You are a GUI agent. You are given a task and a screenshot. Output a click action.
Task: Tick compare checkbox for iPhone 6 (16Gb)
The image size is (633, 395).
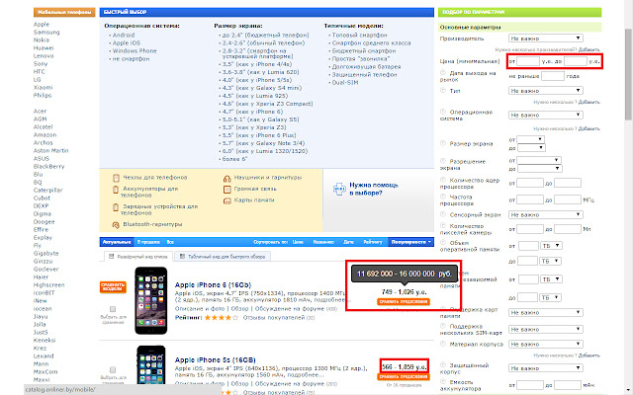[113, 309]
